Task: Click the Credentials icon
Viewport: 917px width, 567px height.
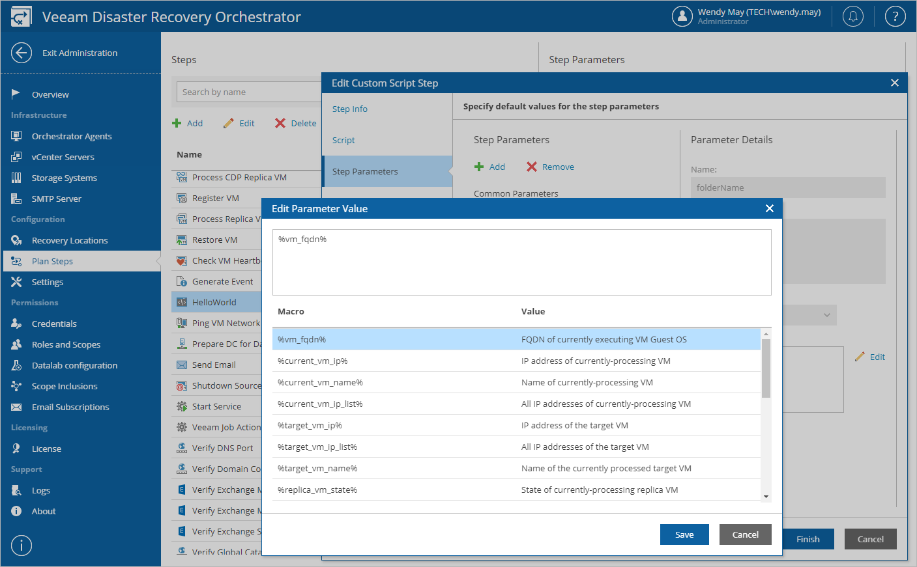Action: click(x=16, y=324)
